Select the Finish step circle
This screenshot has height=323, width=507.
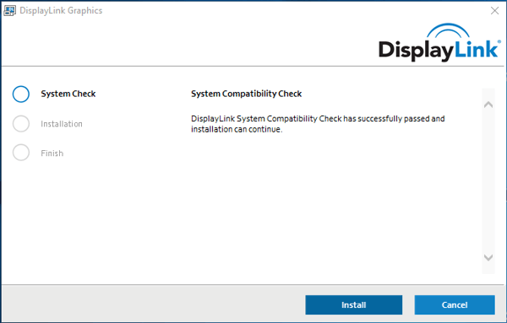pyautogui.click(x=21, y=153)
